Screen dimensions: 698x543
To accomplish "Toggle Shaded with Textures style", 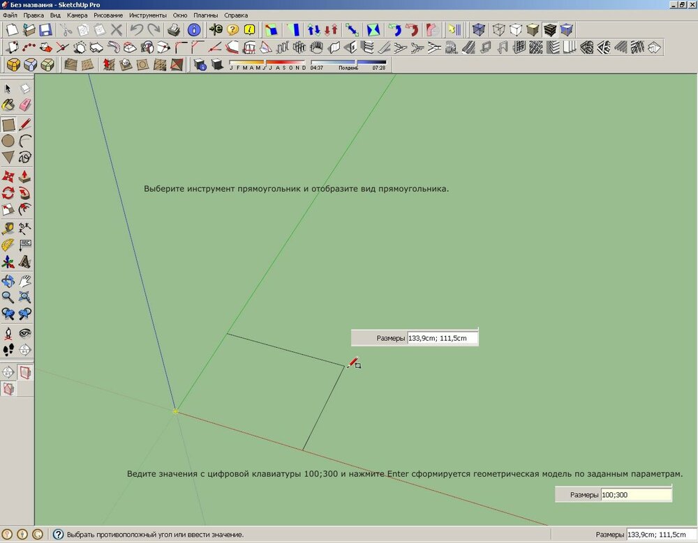I will pyautogui.click(x=550, y=30).
